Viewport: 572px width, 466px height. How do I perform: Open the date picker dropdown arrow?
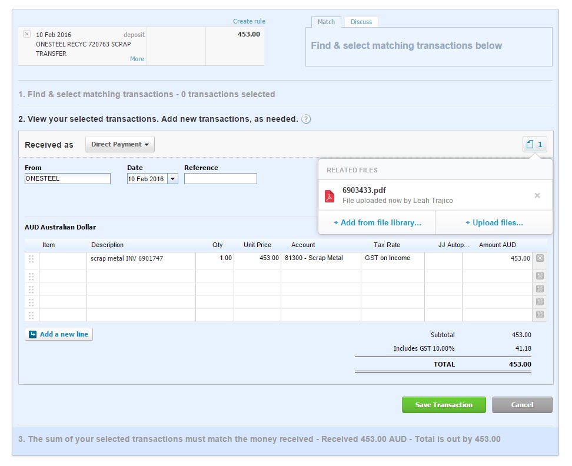(172, 179)
